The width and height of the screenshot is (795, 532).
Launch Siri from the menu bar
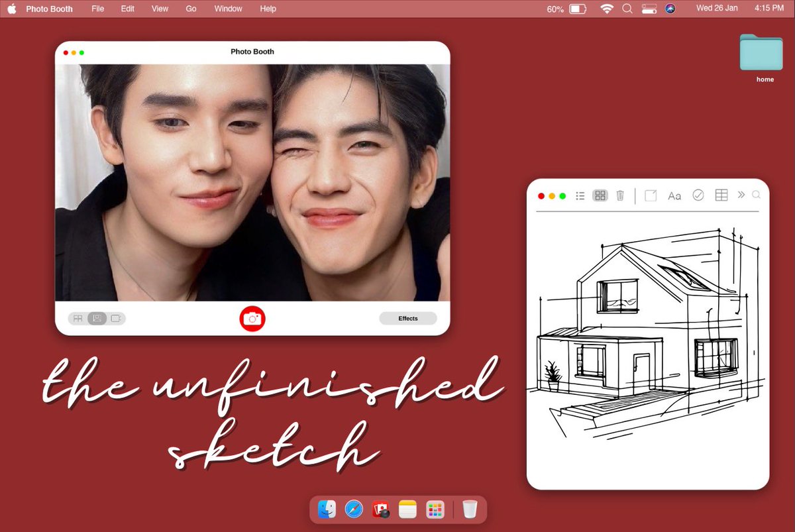(x=670, y=9)
